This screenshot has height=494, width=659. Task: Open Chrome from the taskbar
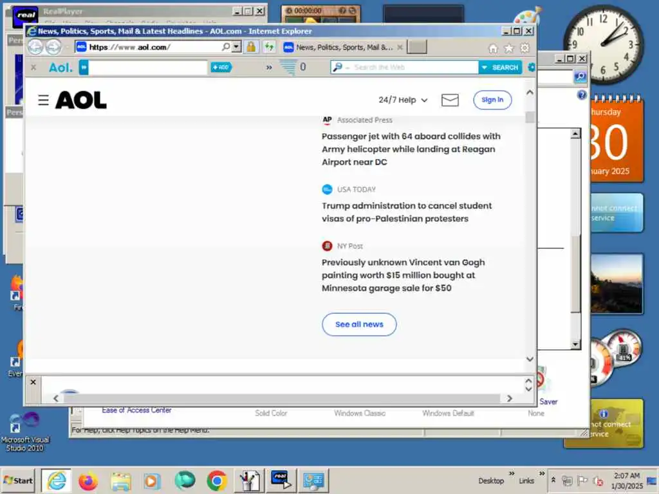click(x=217, y=480)
